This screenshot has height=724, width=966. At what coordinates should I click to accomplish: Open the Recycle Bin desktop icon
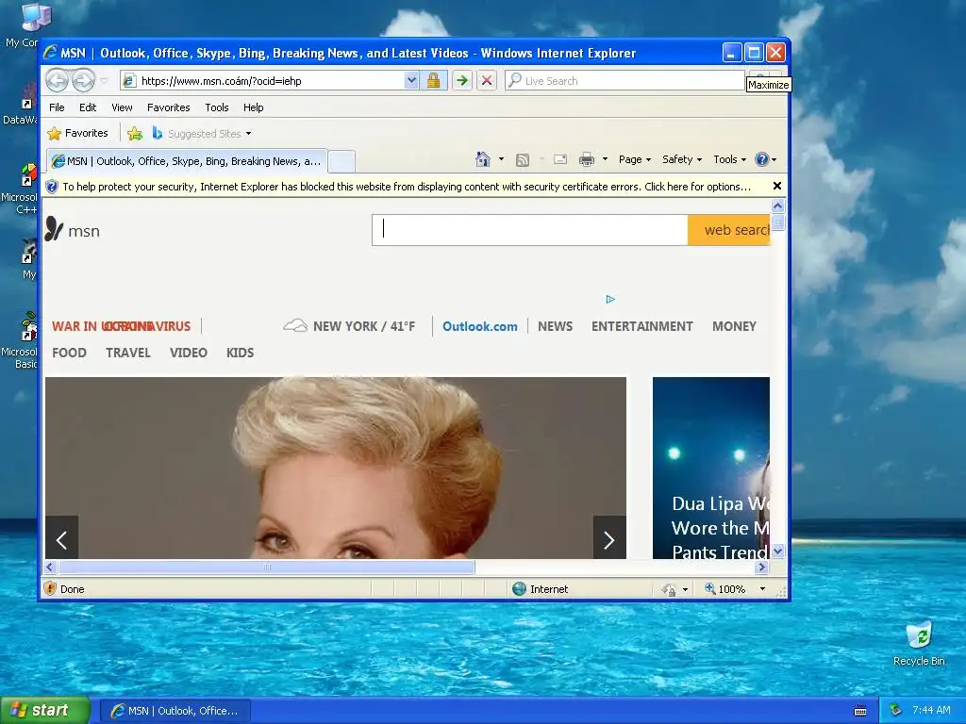tap(919, 643)
